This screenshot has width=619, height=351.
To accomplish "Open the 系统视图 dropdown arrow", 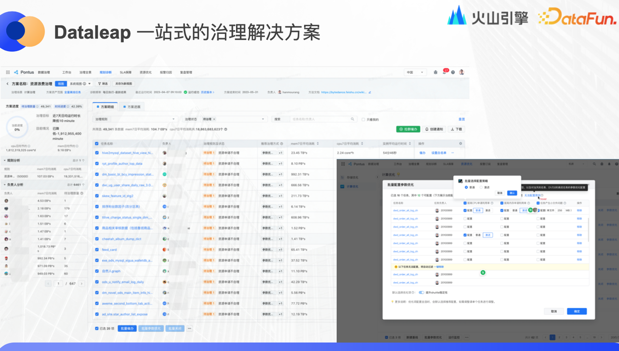I will 90,84.
